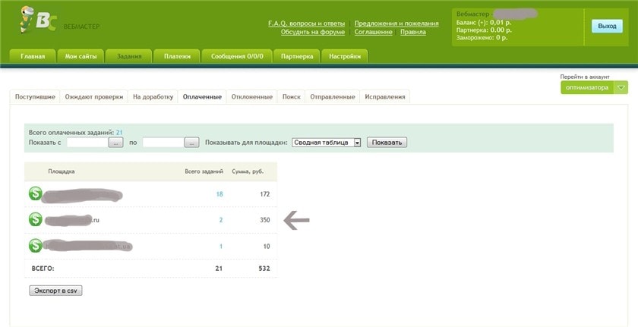Log out with the Выход button

(x=607, y=26)
